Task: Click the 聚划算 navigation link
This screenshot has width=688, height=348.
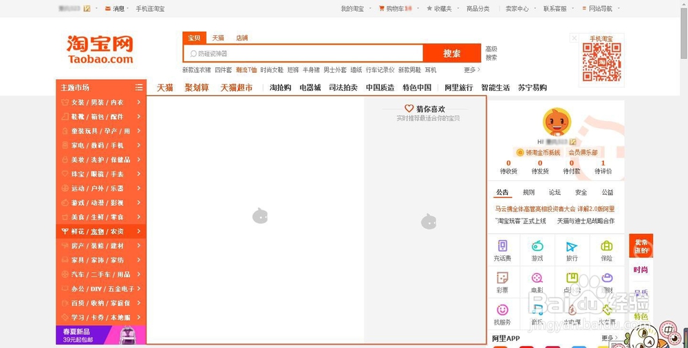Action: click(x=197, y=87)
